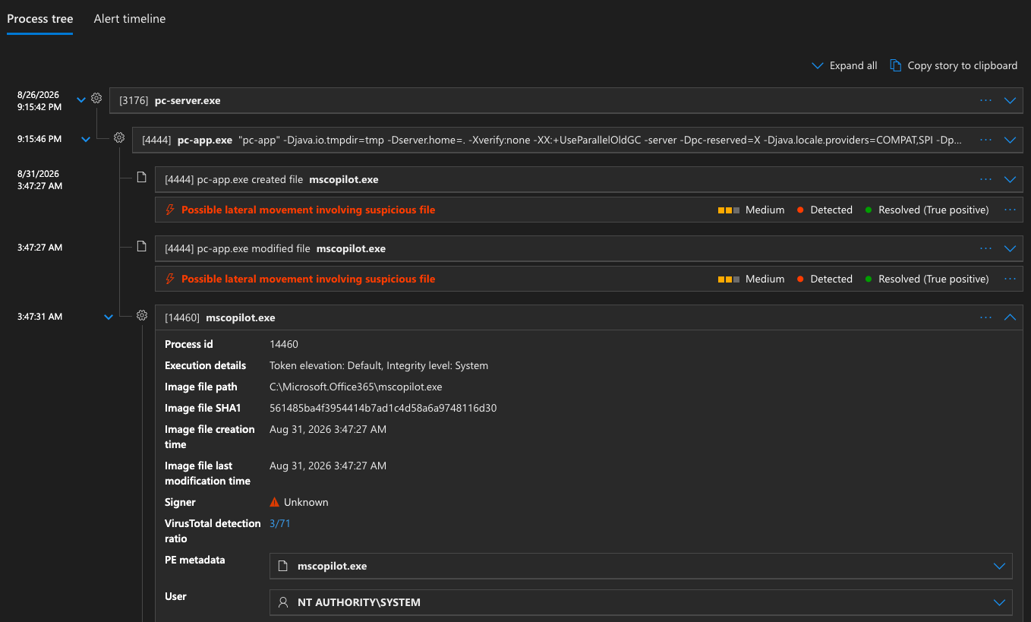The width and height of the screenshot is (1031, 622).
Task: Click Token elevation execution details text
Action: 379,365
